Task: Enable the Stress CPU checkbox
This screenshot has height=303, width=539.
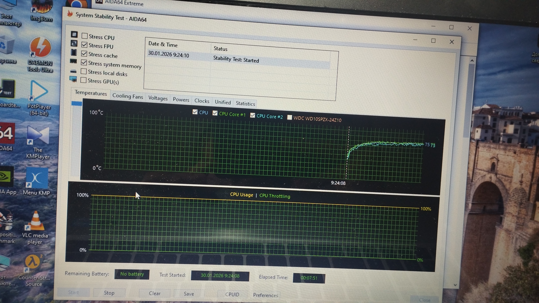Action: click(84, 36)
